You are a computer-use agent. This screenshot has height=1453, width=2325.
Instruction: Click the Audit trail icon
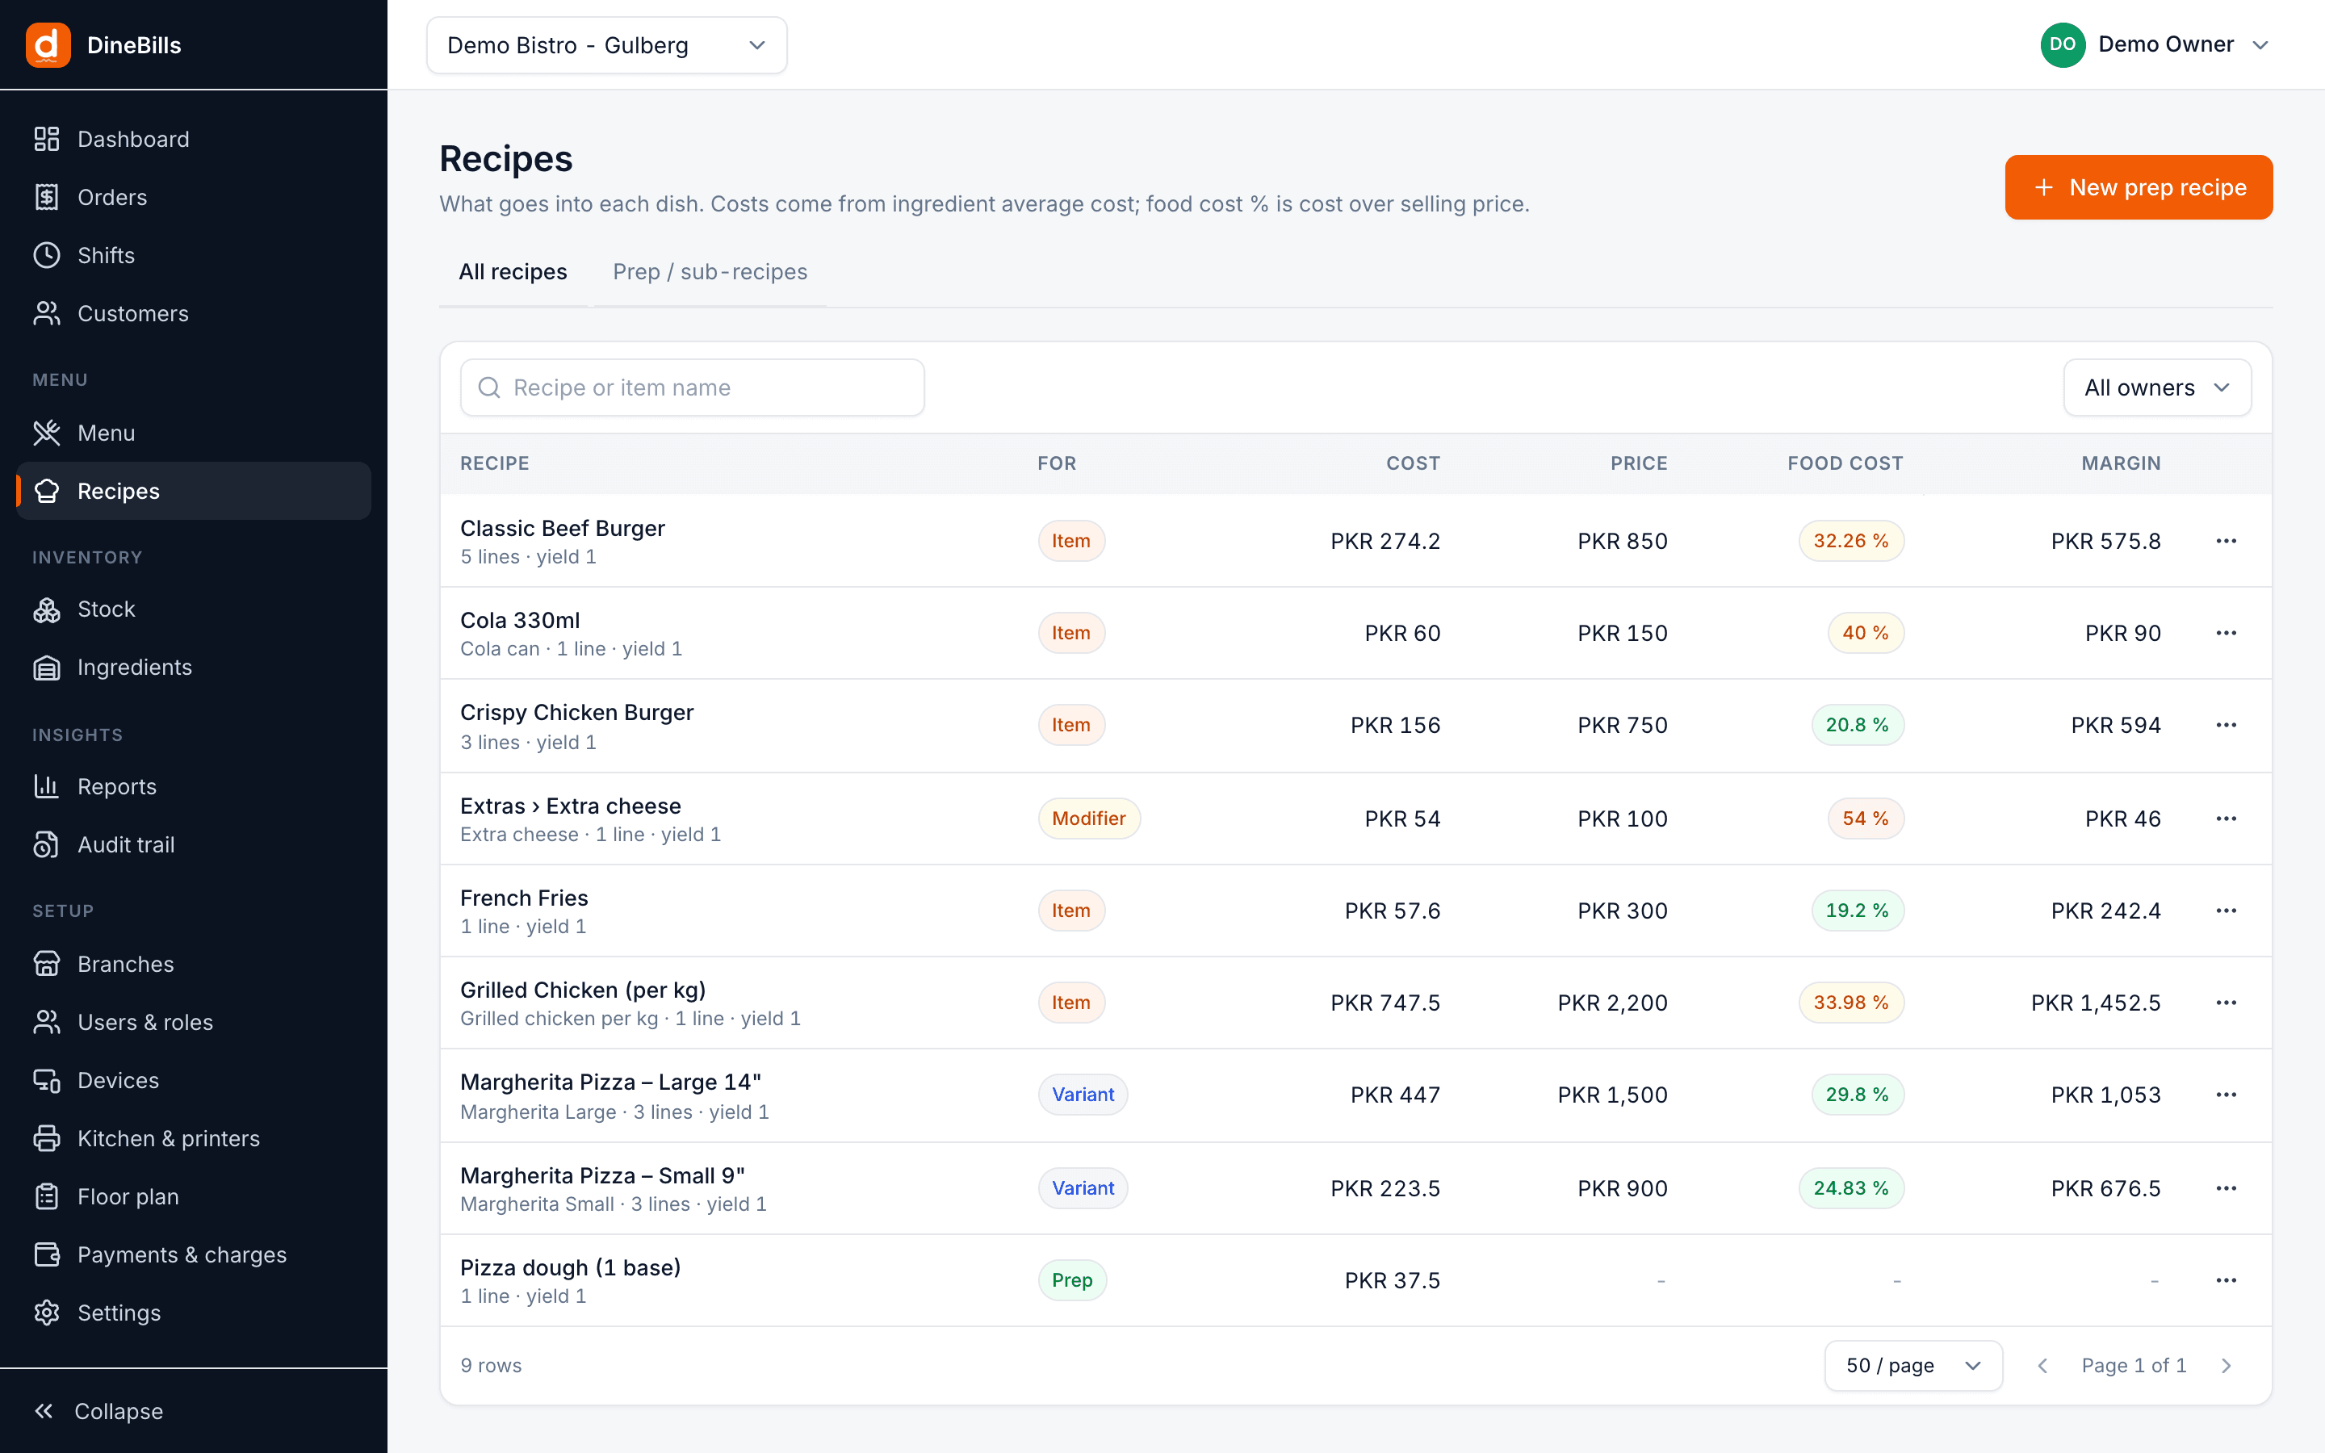[x=46, y=844]
